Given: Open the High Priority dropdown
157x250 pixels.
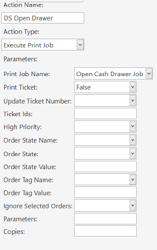Looking at the screenshot, I should pos(133,127).
